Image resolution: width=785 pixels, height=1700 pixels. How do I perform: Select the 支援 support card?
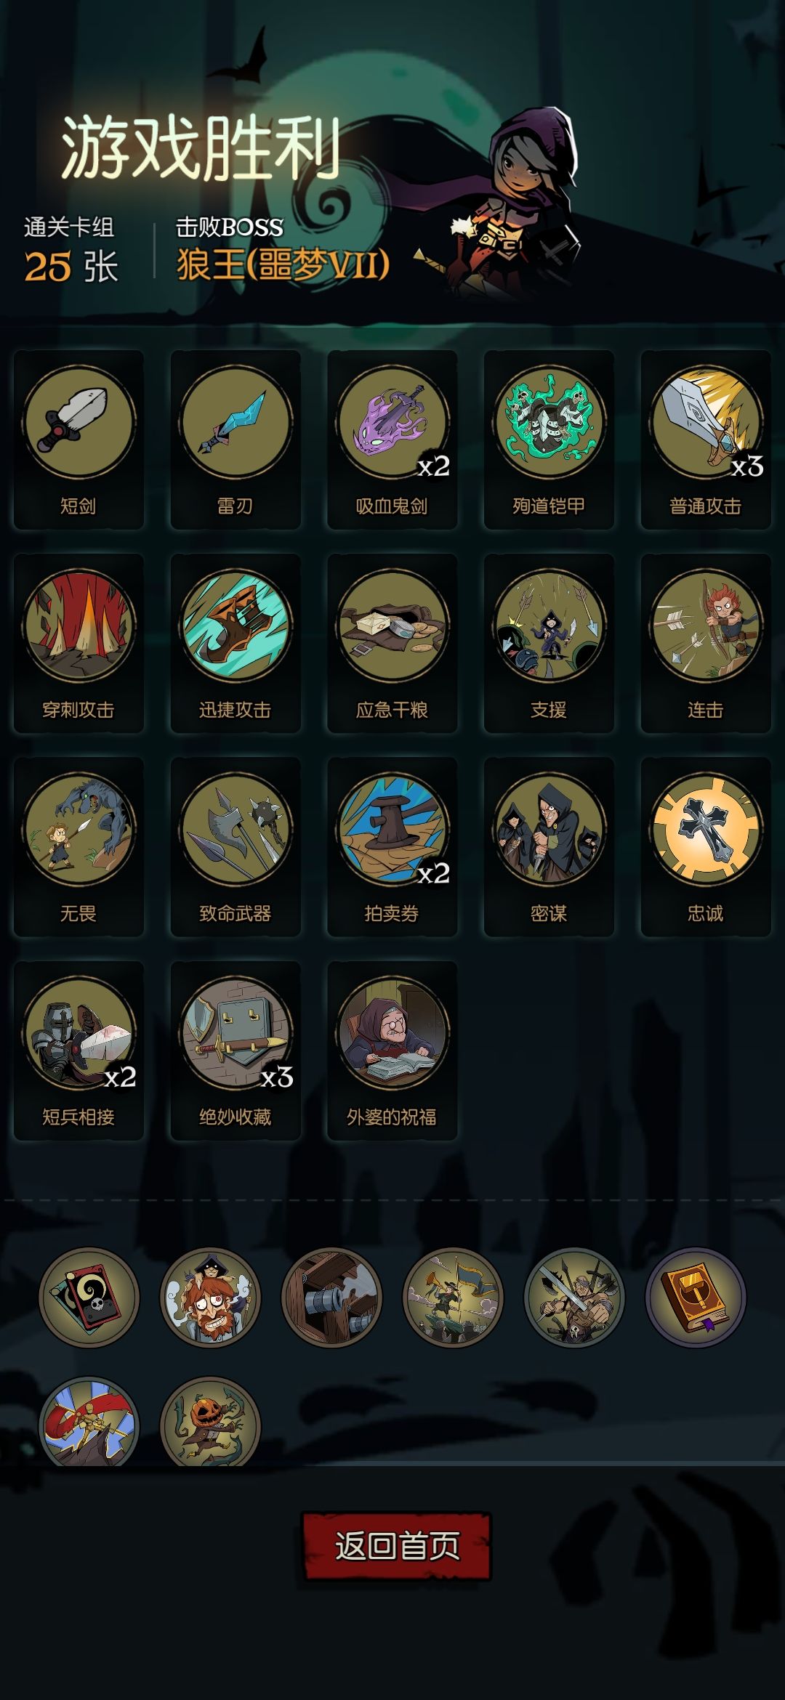click(549, 643)
